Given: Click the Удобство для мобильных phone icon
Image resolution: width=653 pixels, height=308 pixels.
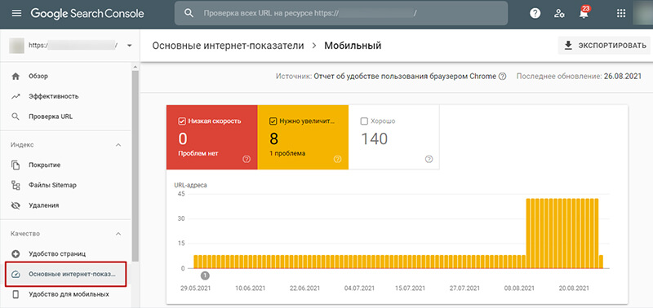Looking at the screenshot, I should coord(16,294).
